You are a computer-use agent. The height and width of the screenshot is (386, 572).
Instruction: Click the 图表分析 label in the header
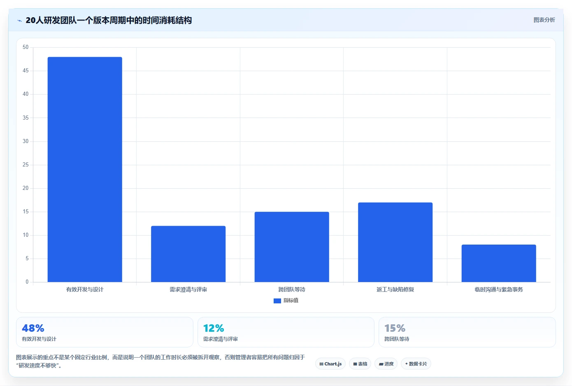(544, 20)
